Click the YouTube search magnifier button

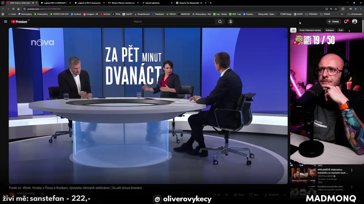[220, 22]
